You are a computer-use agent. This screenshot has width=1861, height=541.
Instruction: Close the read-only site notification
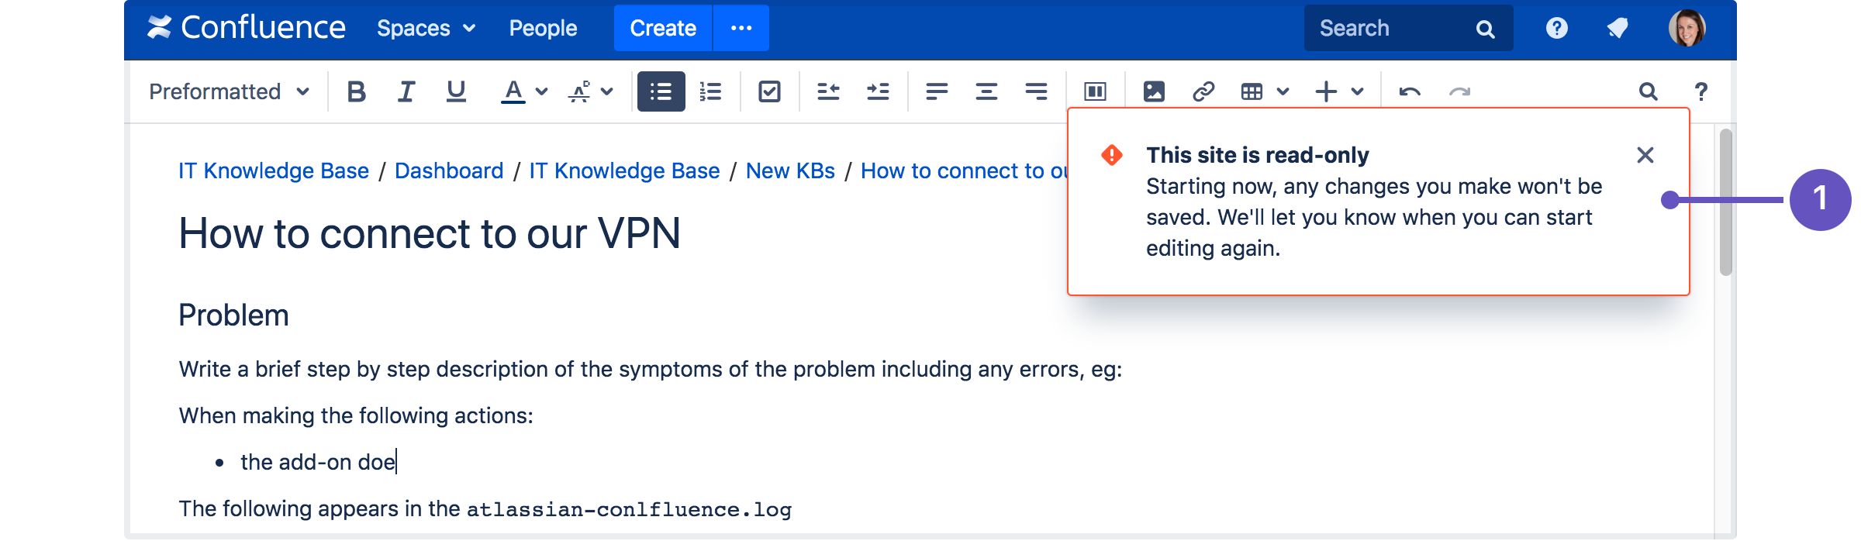tap(1645, 155)
